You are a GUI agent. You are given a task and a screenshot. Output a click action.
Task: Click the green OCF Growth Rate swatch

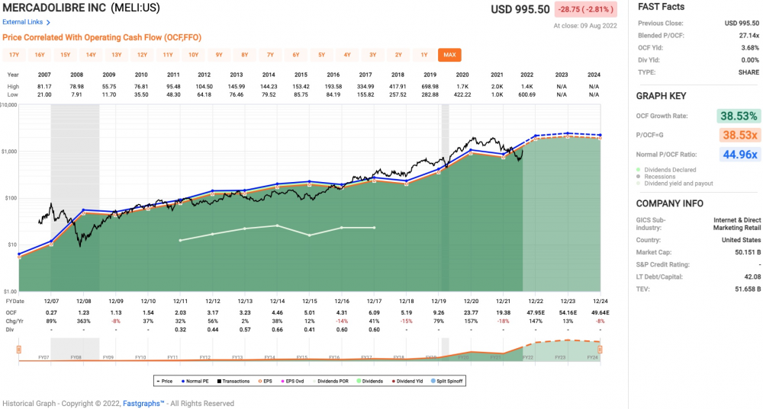736,116
